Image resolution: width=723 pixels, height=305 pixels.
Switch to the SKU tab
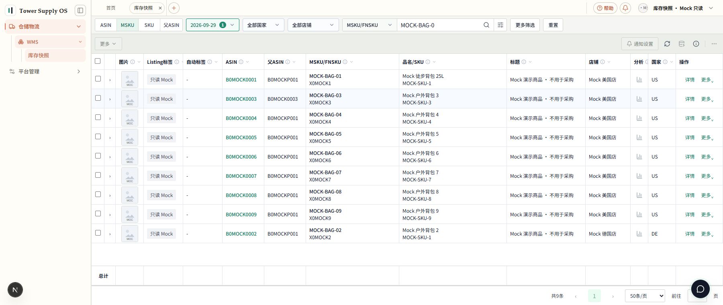point(149,25)
